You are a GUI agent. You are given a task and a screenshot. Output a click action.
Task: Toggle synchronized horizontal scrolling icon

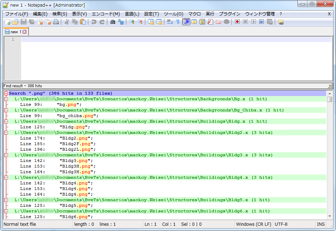click(x=159, y=22)
